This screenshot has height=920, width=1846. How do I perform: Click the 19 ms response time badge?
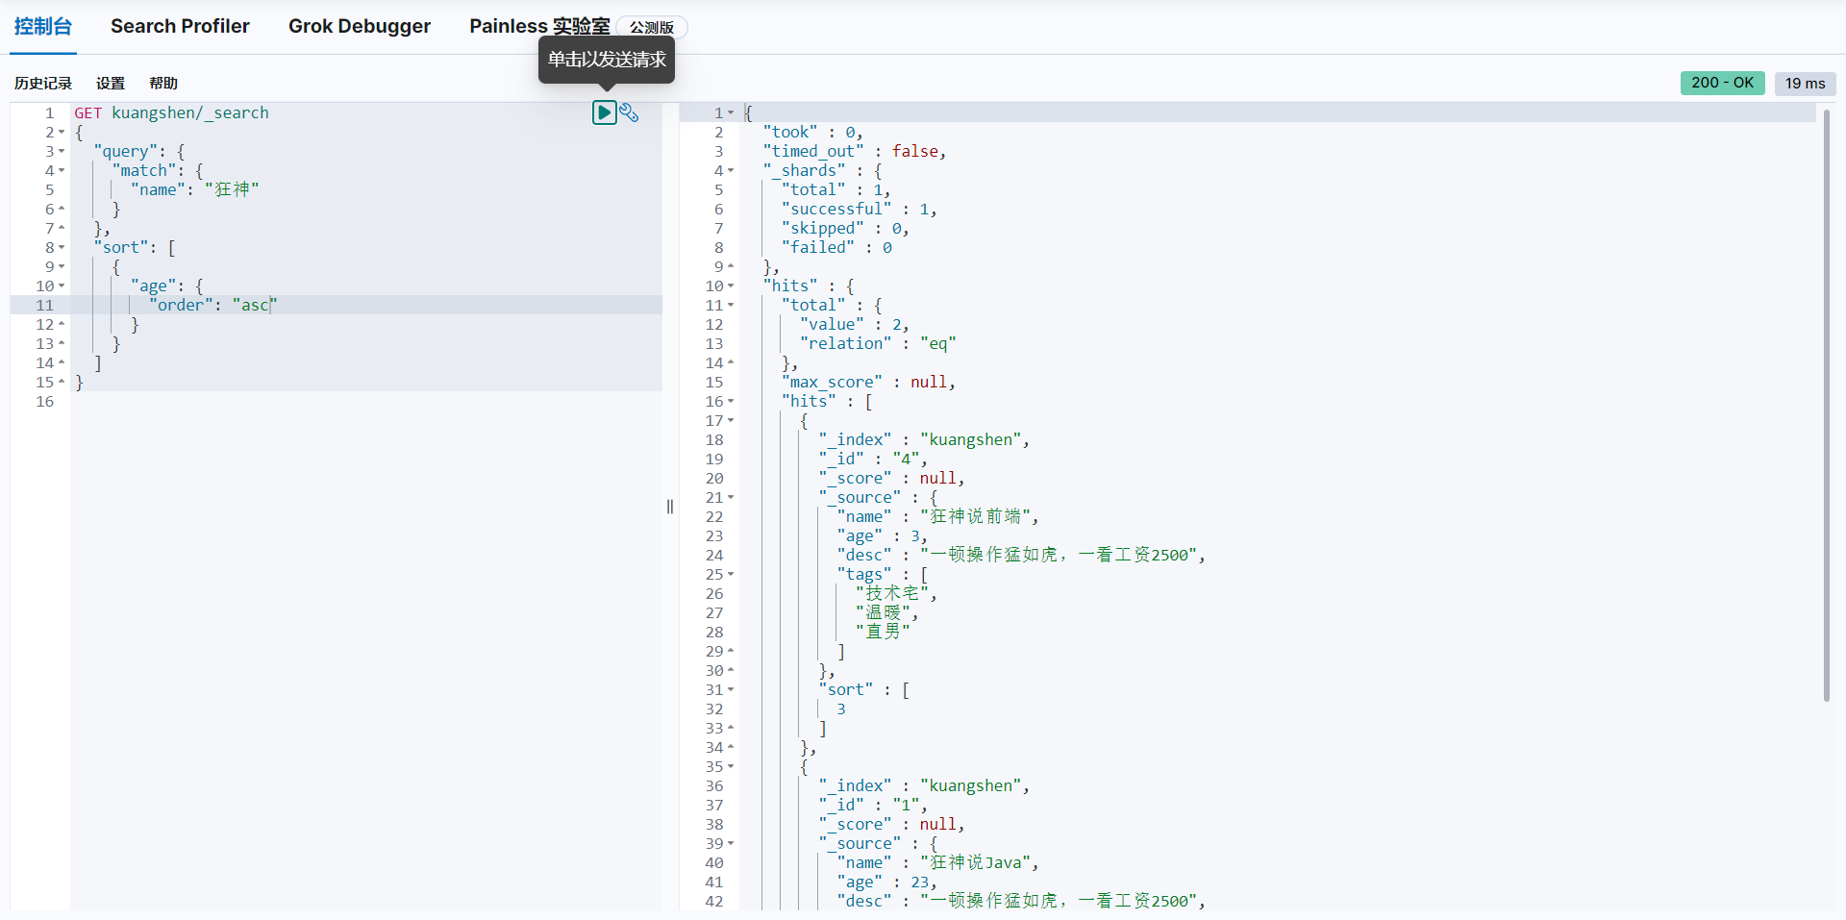[x=1805, y=83]
